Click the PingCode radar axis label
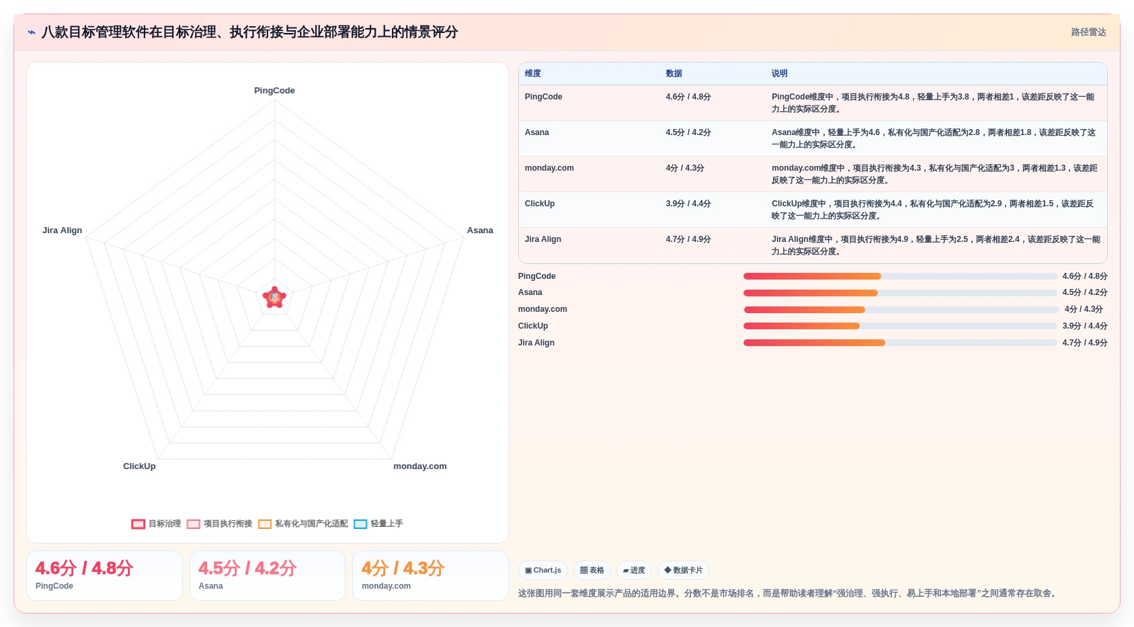The image size is (1134, 627). pyautogui.click(x=274, y=91)
